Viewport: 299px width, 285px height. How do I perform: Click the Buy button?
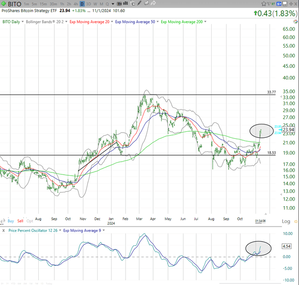point(11,221)
